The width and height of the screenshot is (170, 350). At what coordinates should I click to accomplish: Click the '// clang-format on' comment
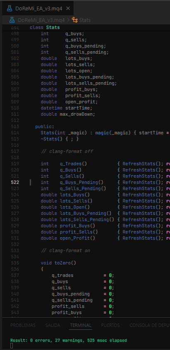pos(65,250)
